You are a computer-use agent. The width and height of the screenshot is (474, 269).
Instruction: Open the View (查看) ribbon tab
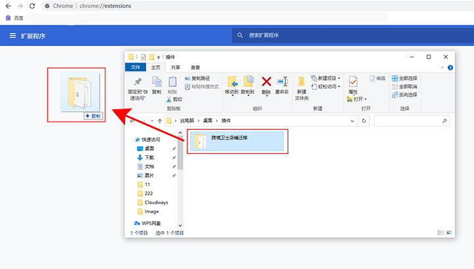click(196, 67)
